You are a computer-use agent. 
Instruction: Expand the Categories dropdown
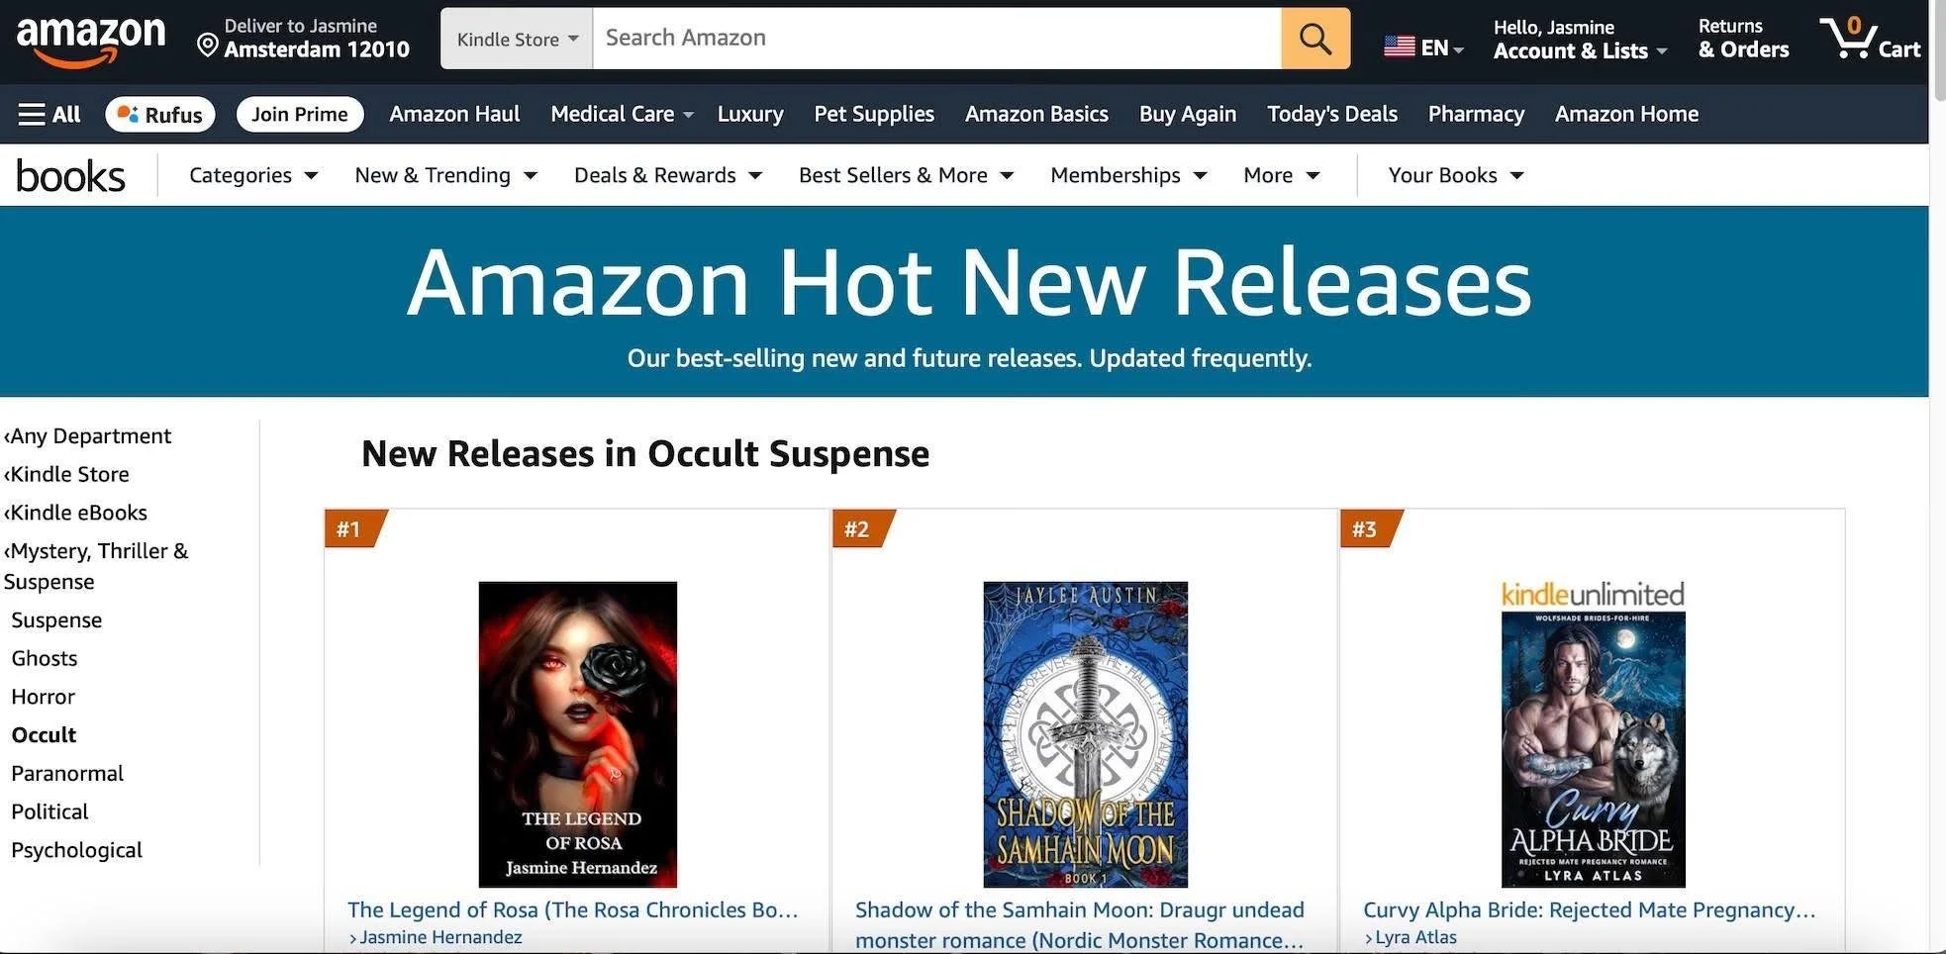253,175
